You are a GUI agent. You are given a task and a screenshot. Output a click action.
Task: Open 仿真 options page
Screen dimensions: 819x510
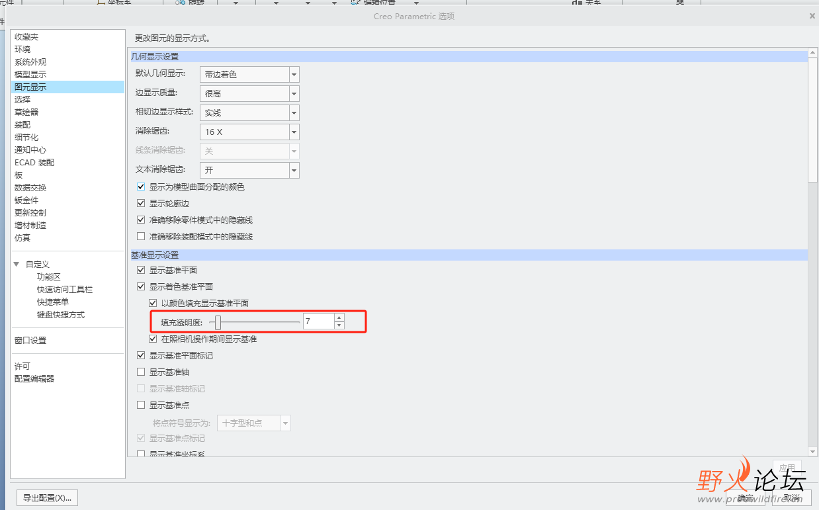[22, 238]
